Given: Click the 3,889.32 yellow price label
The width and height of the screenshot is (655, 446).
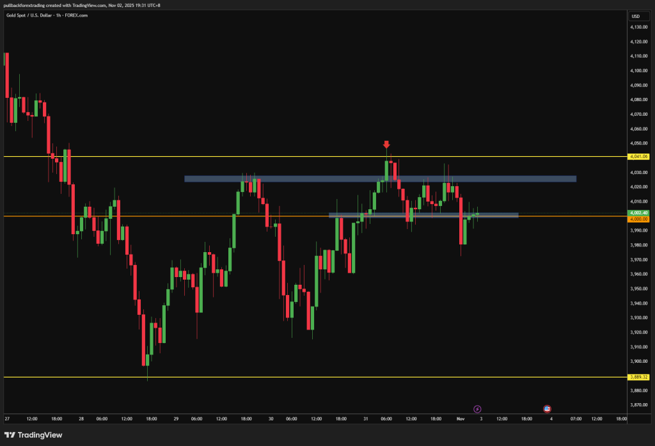Looking at the screenshot, I should pyautogui.click(x=639, y=377).
